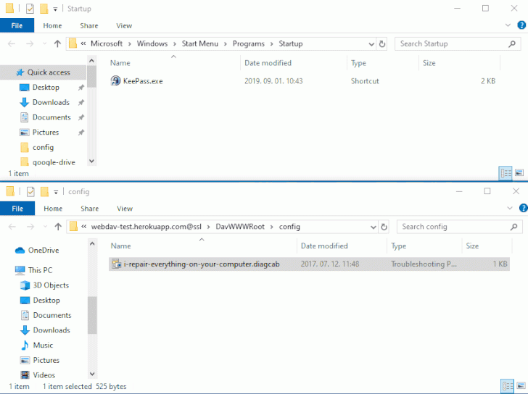Expand hidden path chevron in config address bar
The height and width of the screenshot is (394, 528).
84,227
